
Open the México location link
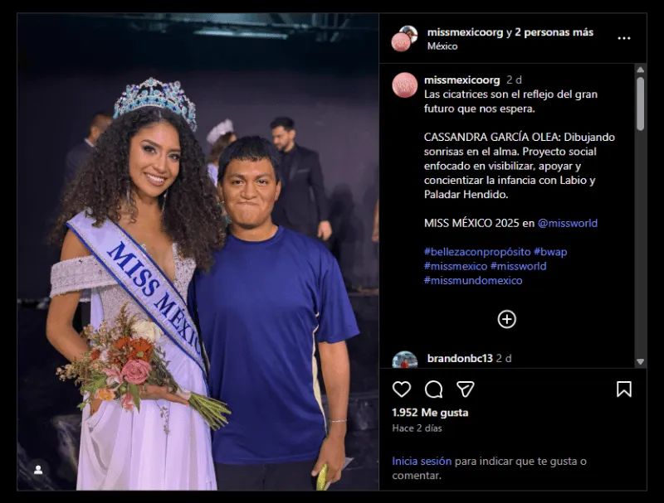pos(442,46)
